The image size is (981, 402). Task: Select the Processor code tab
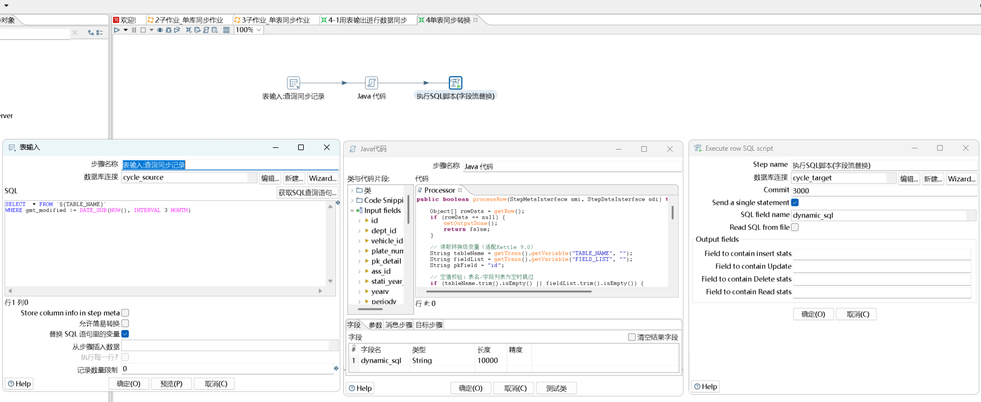(x=439, y=190)
